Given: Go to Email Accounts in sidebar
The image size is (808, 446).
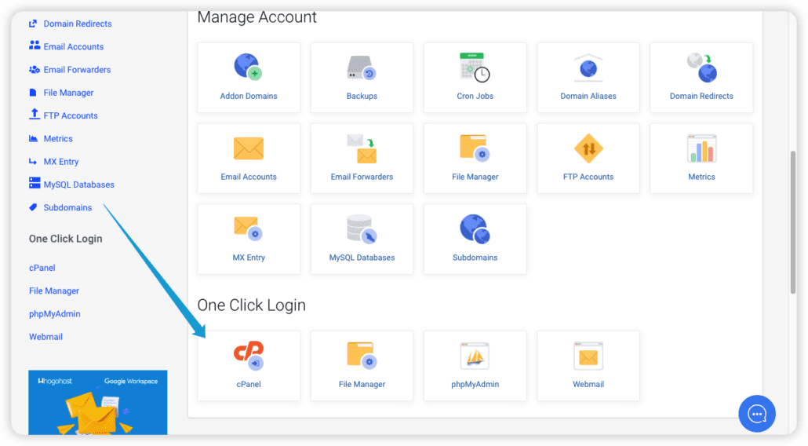Looking at the screenshot, I should 73,46.
